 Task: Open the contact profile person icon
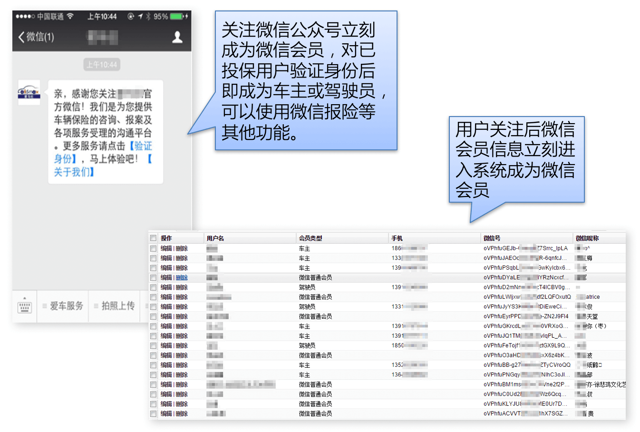[177, 37]
